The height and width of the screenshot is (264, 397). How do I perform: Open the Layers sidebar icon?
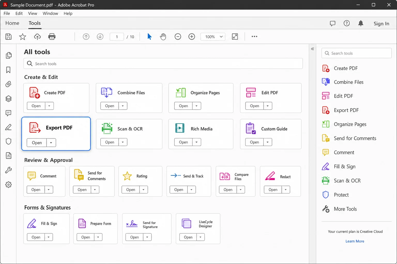click(9, 99)
